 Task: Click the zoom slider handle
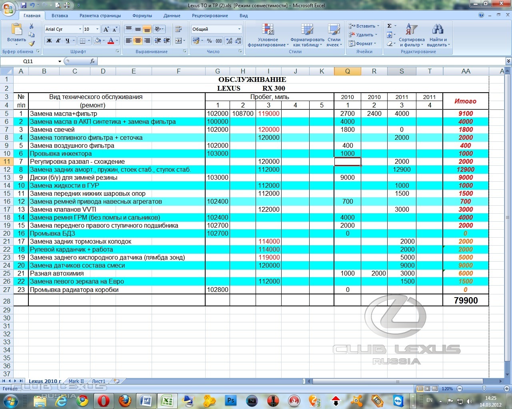point(484,389)
